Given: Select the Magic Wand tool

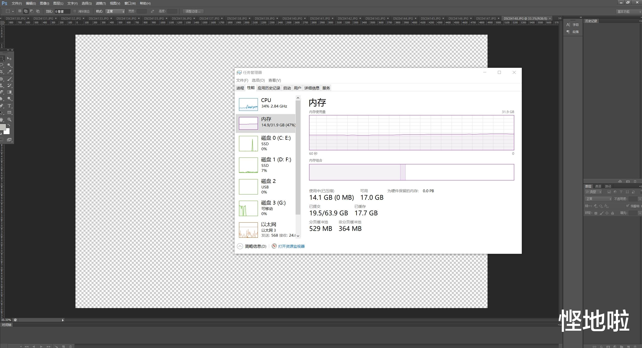Looking at the screenshot, I should (x=9, y=65).
